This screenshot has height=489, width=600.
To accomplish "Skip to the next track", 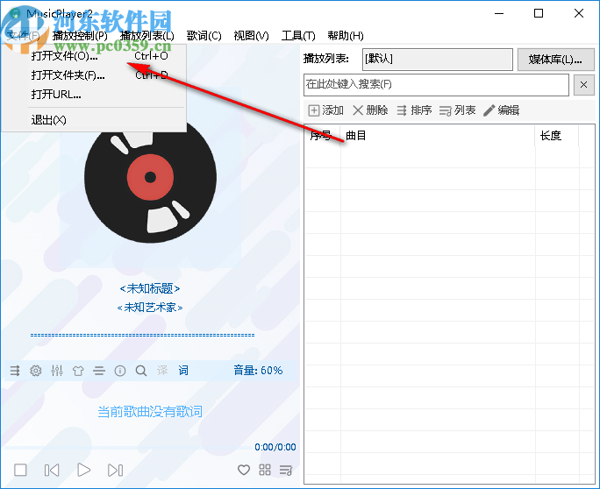I will [115, 470].
